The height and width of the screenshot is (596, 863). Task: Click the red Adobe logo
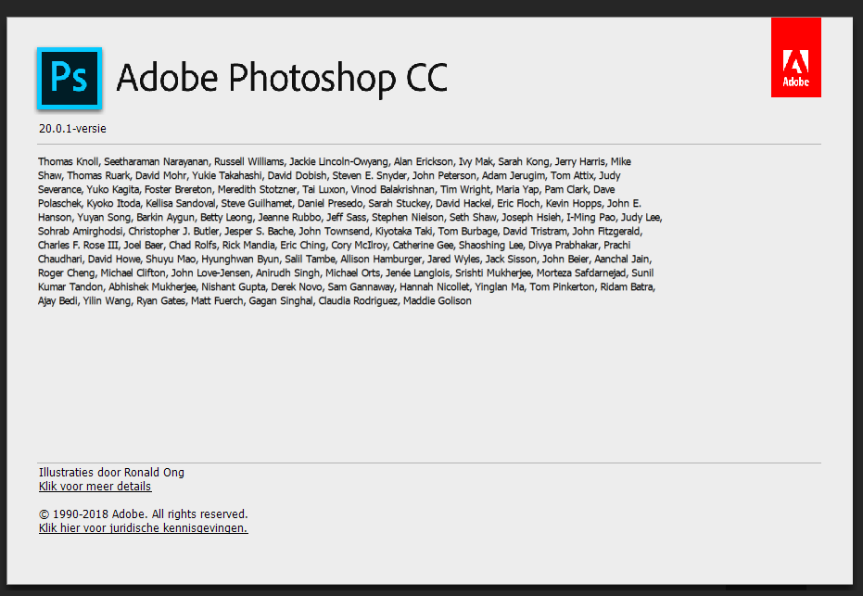tap(796, 57)
